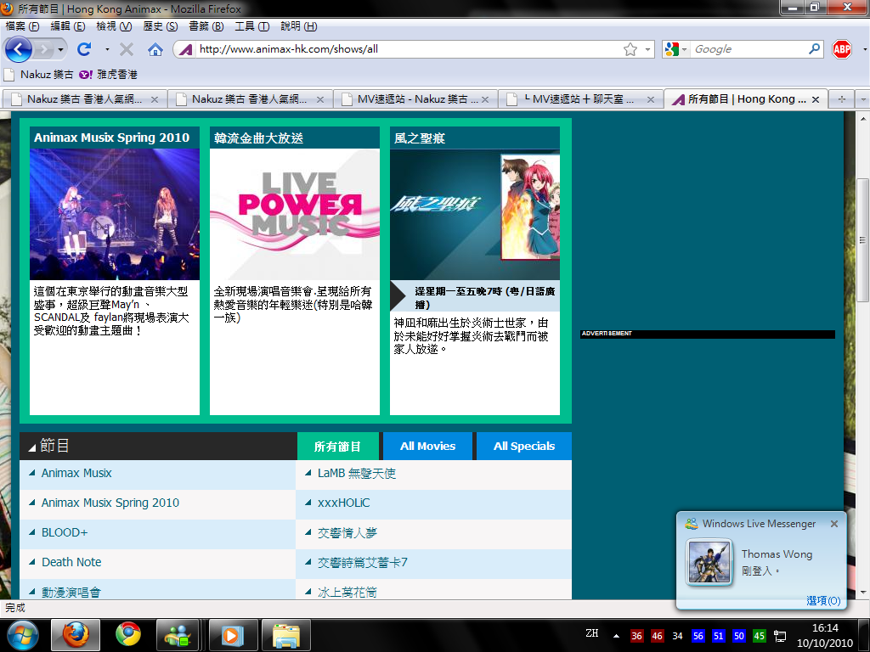Launch Google Chrome from the taskbar
This screenshot has height=652, width=870.
(128, 635)
